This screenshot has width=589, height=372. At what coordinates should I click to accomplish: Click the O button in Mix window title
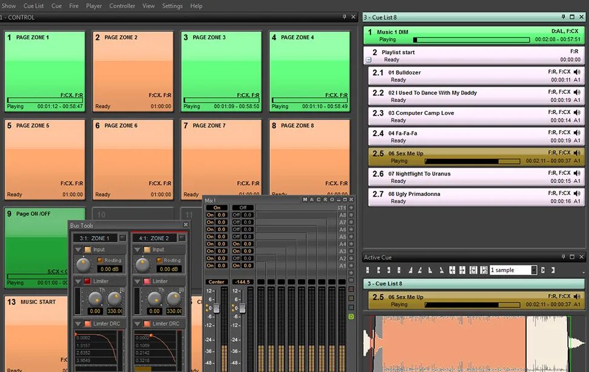332,200
